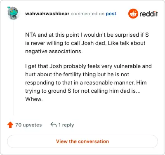Click the 'trying to ground S' line
Image resolution: width=165 pixels, height=155 pixels.
(83, 91)
